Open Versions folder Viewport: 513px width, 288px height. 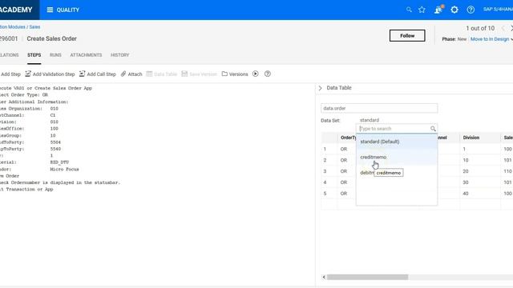tap(235, 74)
